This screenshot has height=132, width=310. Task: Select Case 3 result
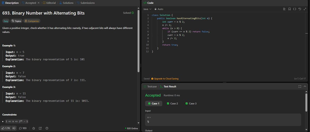click(191, 104)
